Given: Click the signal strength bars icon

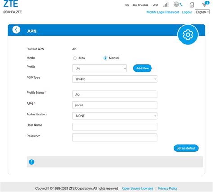Looking at the screenshot, I should pyautogui.click(x=165, y=5).
